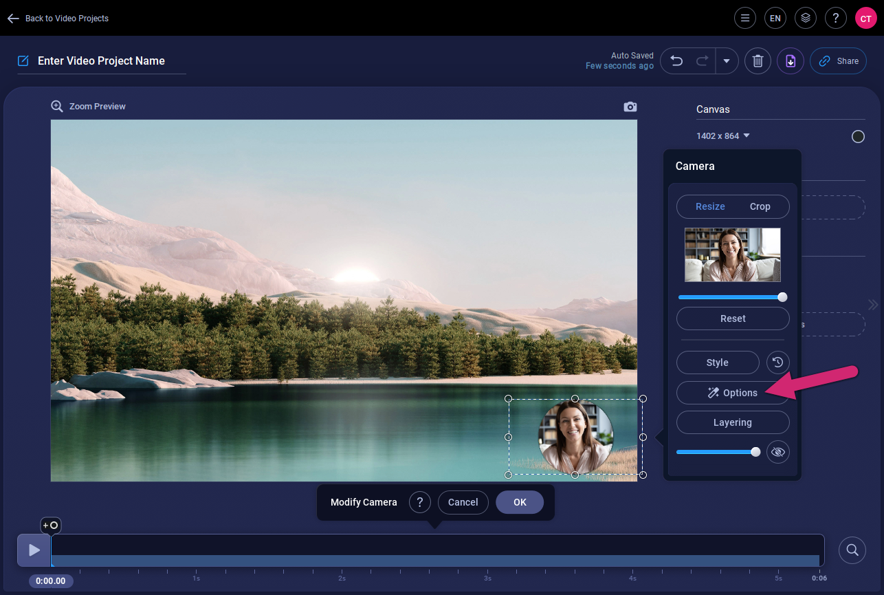Click the Enter Video Project Name field
The width and height of the screenshot is (884, 595).
pyautogui.click(x=101, y=61)
